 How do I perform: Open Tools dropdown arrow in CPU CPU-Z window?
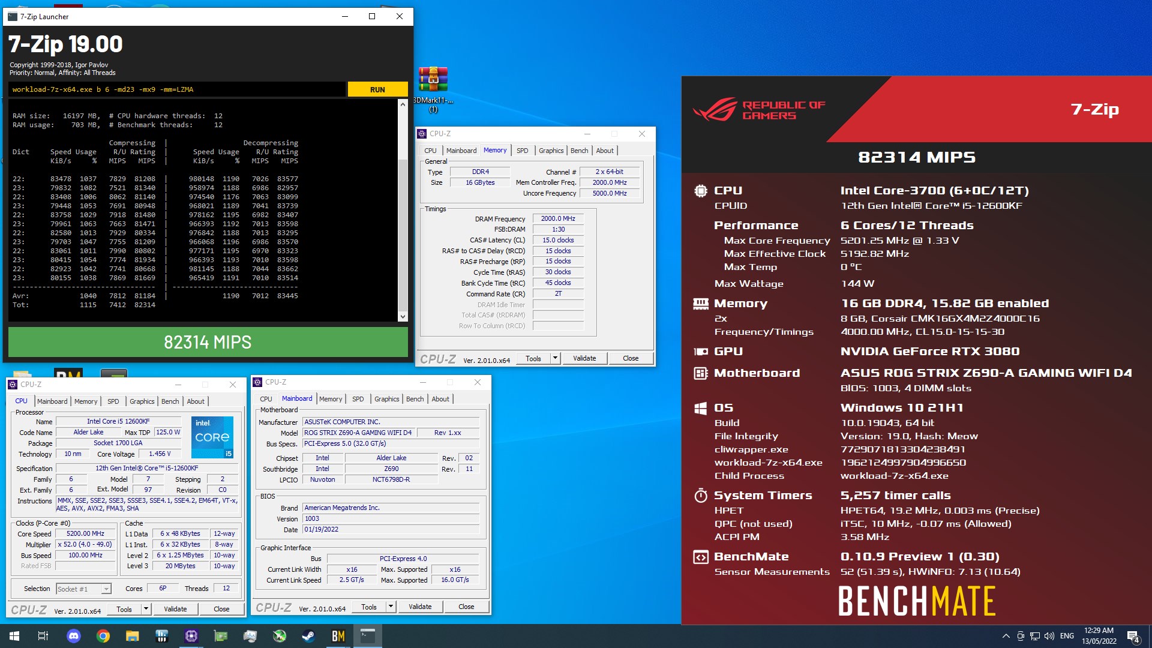146,609
